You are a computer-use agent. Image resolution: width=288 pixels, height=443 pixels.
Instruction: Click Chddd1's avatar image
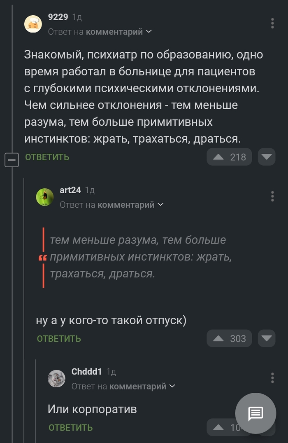click(x=57, y=378)
